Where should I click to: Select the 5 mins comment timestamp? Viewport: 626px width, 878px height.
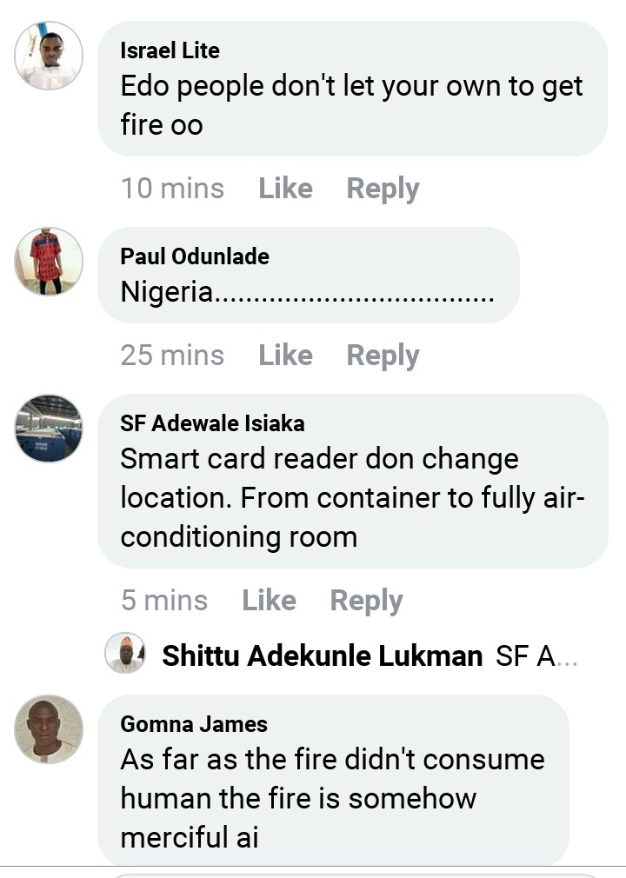[163, 601]
